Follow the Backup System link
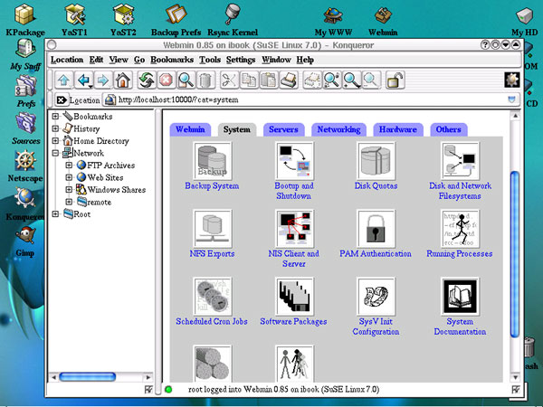The height and width of the screenshot is (407, 543). [212, 185]
